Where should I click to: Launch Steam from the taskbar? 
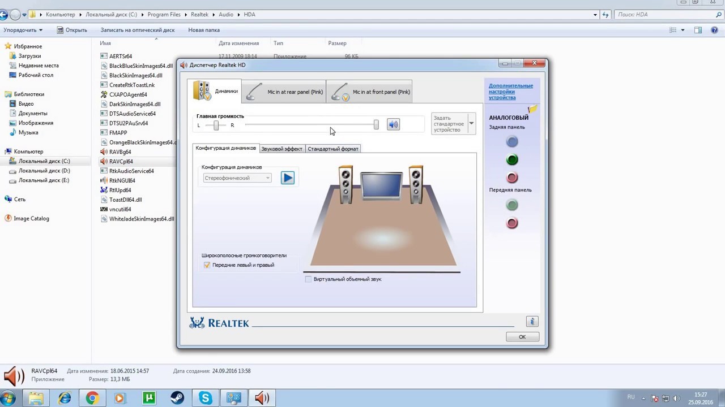click(x=177, y=399)
